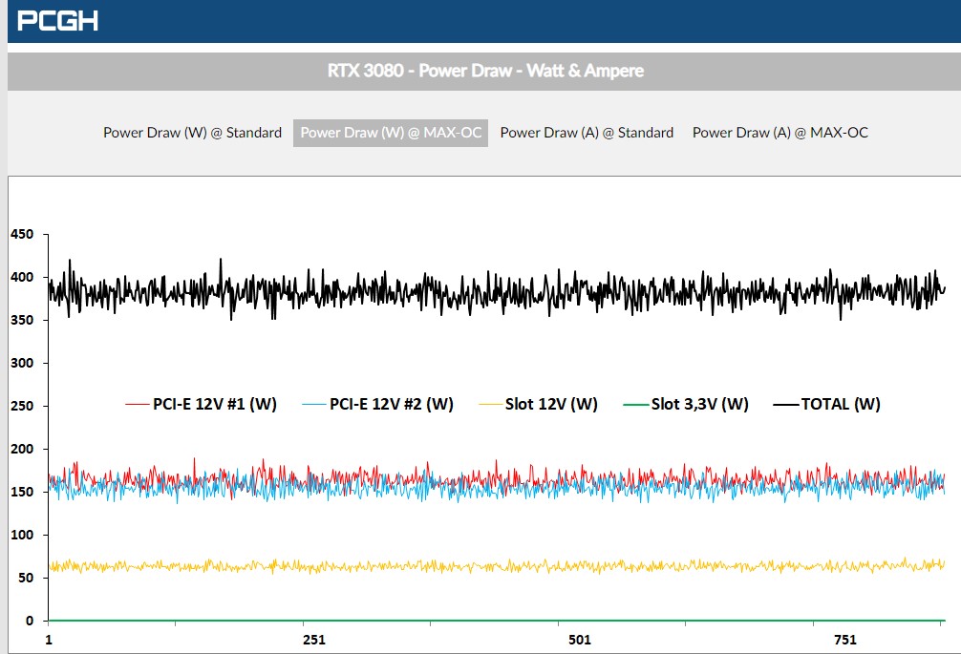Select Power Draw (W) @ MAX-OC tab
961x654 pixels.
[391, 133]
